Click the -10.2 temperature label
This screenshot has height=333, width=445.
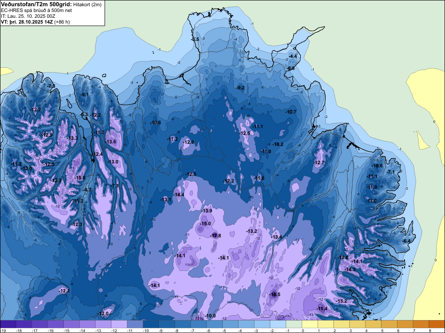tap(278, 144)
